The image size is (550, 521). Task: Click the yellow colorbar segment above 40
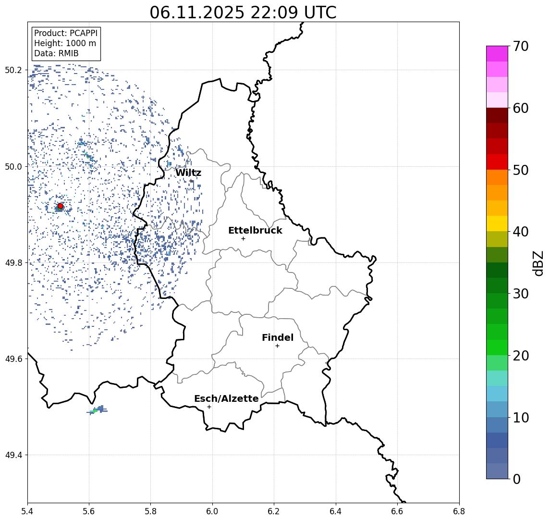[x=497, y=223]
